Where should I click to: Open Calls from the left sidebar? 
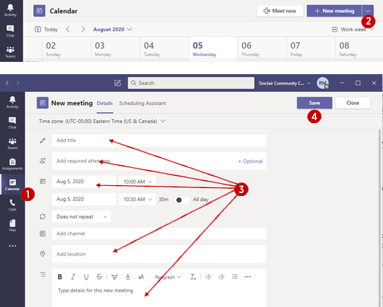[12, 205]
